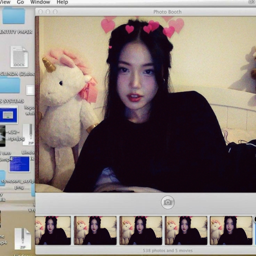Select the SYSTEMS folder icon on desktop
This screenshot has width=256, height=256.
(10, 85)
